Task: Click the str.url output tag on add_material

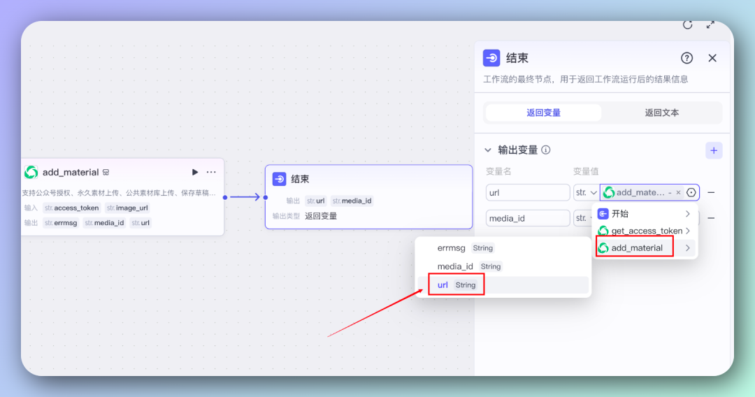Action: [x=141, y=223]
